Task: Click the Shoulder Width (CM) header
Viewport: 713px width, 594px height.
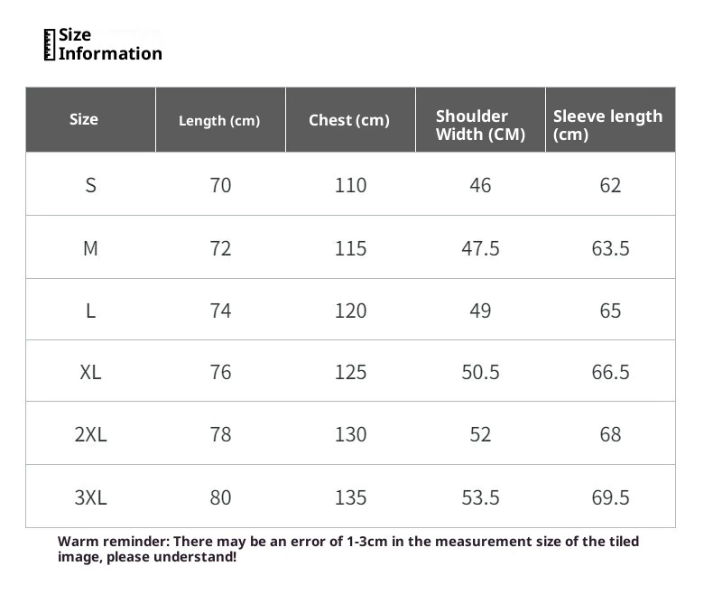Action: [480, 125]
